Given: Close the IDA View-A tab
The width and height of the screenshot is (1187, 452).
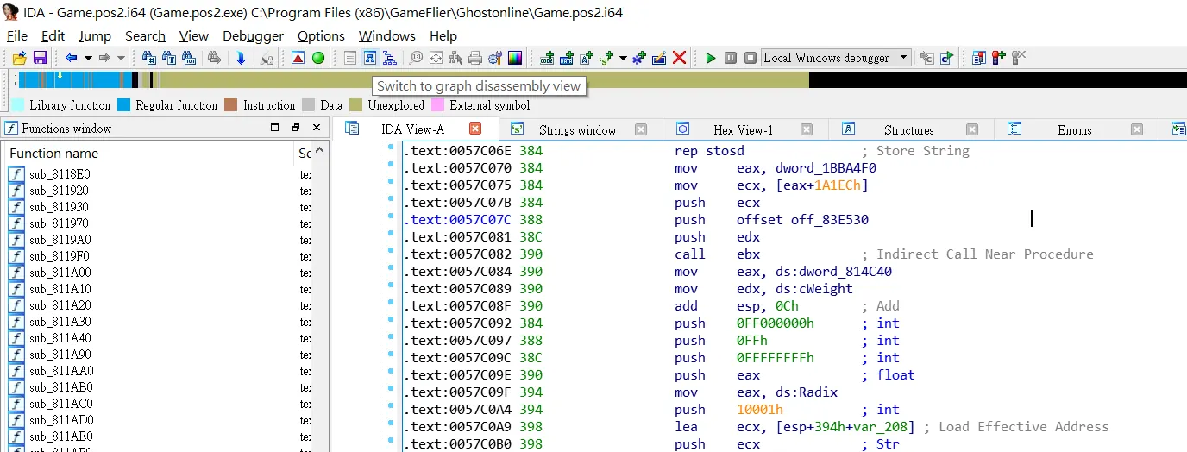Looking at the screenshot, I should pos(475,129).
